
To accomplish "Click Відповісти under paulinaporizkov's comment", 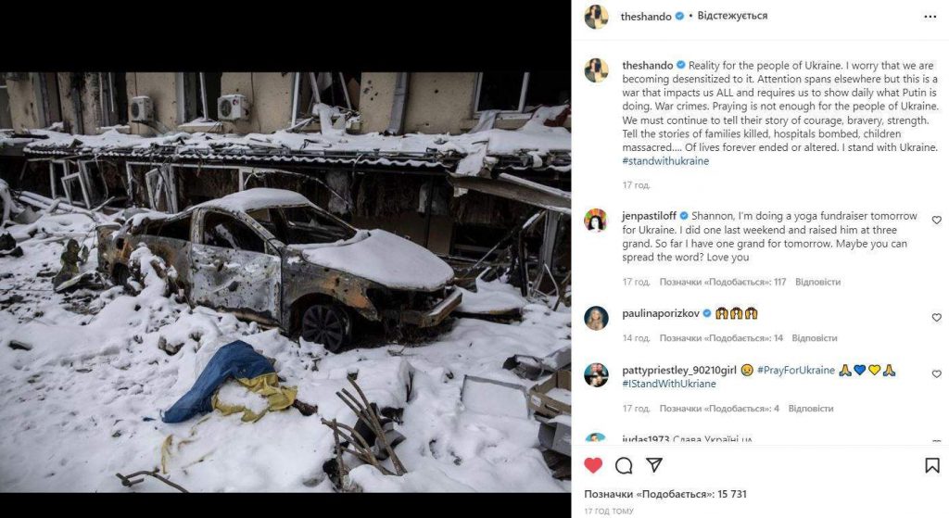I will [x=815, y=338].
